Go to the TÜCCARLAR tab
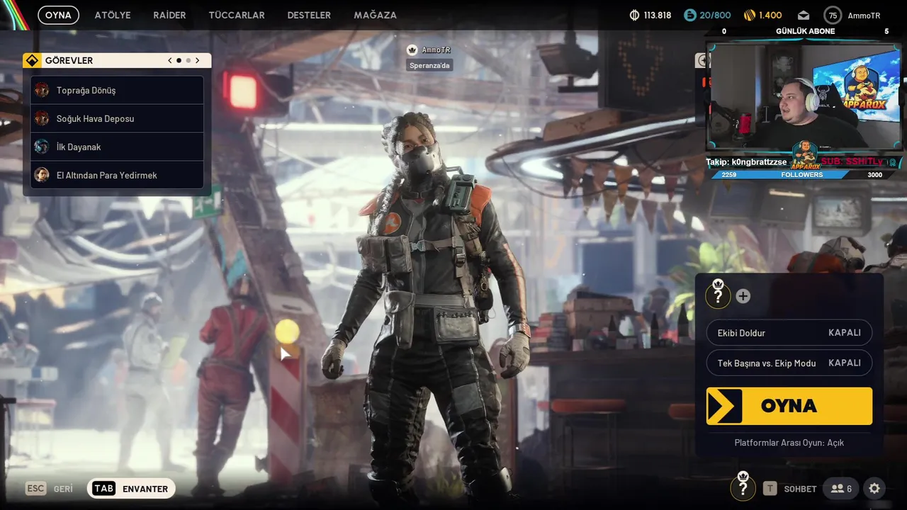Viewport: 907px width, 510px height. click(237, 15)
